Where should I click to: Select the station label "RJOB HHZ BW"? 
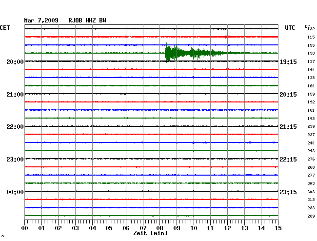(x=87, y=20)
